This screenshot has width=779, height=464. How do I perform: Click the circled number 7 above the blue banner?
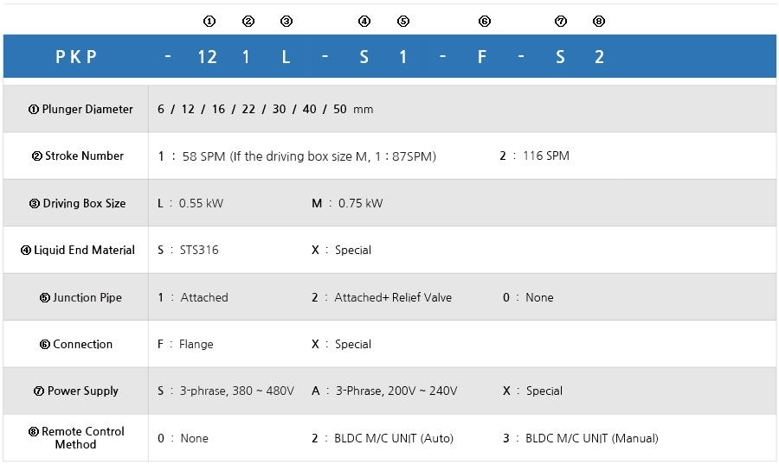tap(560, 21)
